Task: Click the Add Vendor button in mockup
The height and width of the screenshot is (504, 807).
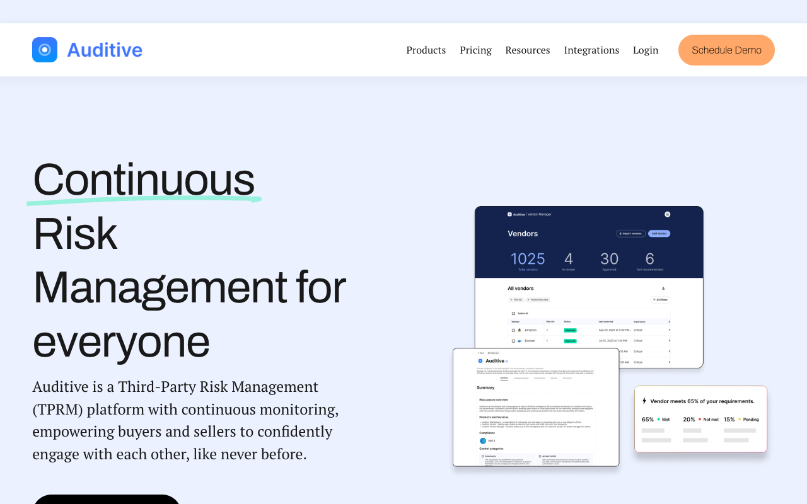Action: (659, 234)
